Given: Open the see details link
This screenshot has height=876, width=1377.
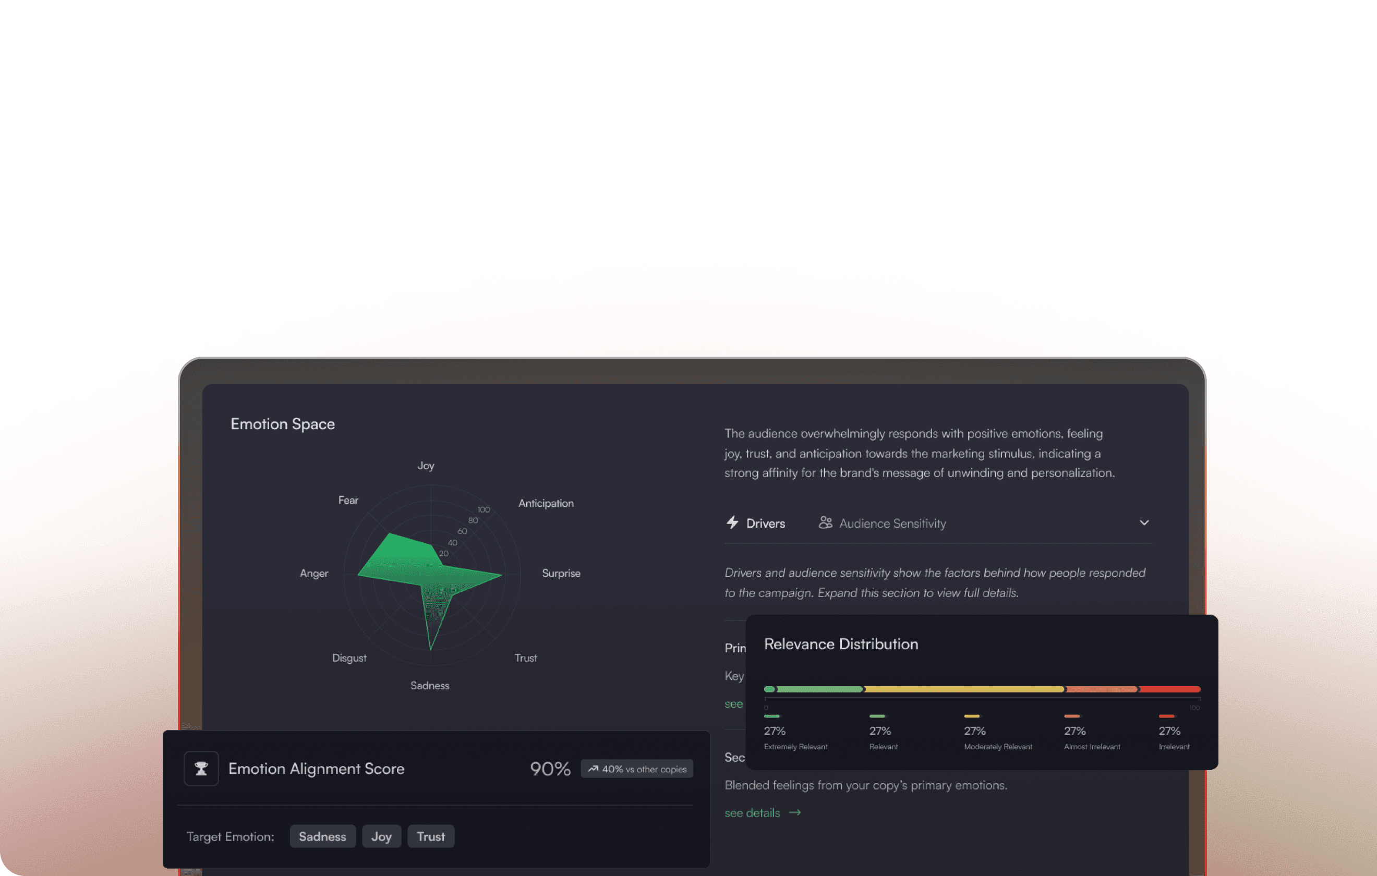Looking at the screenshot, I should [x=752, y=812].
